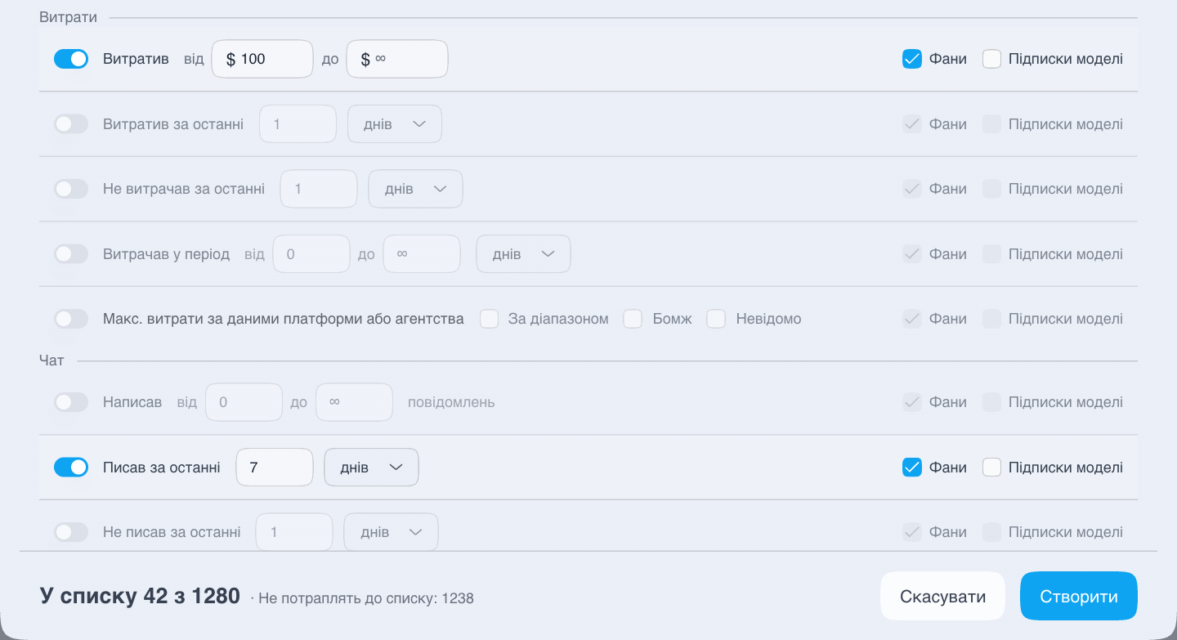The image size is (1177, 640).
Task: Open the днів dropdown in Витрачав у період
Action: click(x=523, y=254)
